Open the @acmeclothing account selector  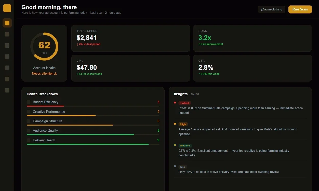(x=271, y=9)
